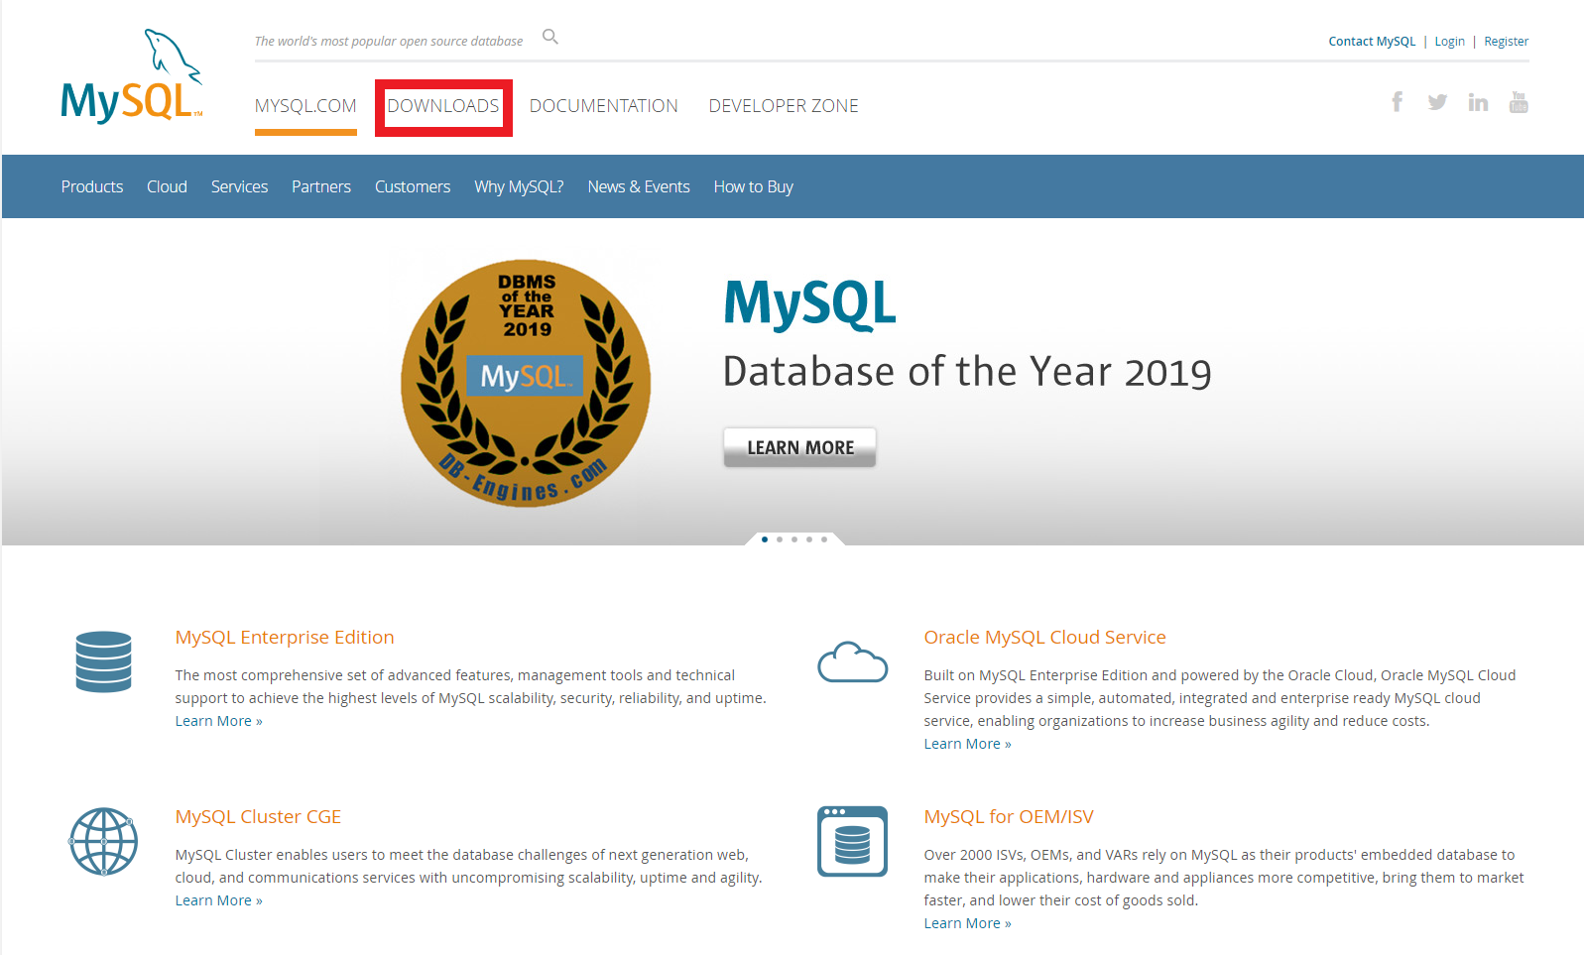Select the first carousel dot
The width and height of the screenshot is (1584, 955).
tap(765, 539)
